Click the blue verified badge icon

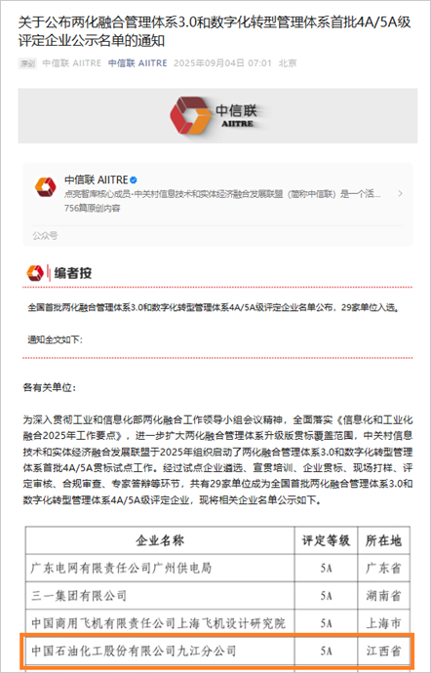tap(134, 179)
